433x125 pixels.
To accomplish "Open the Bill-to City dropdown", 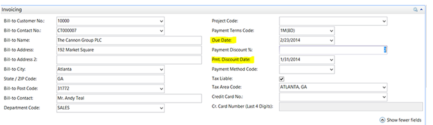I will pos(161,69).
